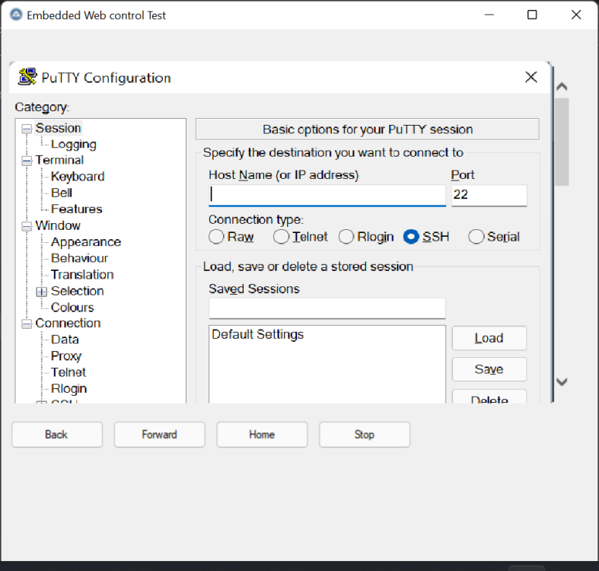Click the Host Name input field

click(x=327, y=196)
